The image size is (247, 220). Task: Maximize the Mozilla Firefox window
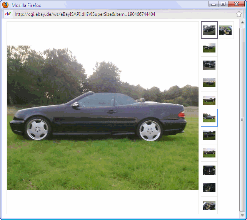click(x=223, y=4)
